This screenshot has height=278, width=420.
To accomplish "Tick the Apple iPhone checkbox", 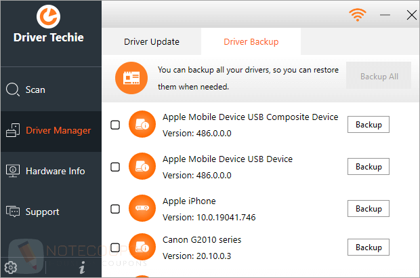I will [x=115, y=209].
